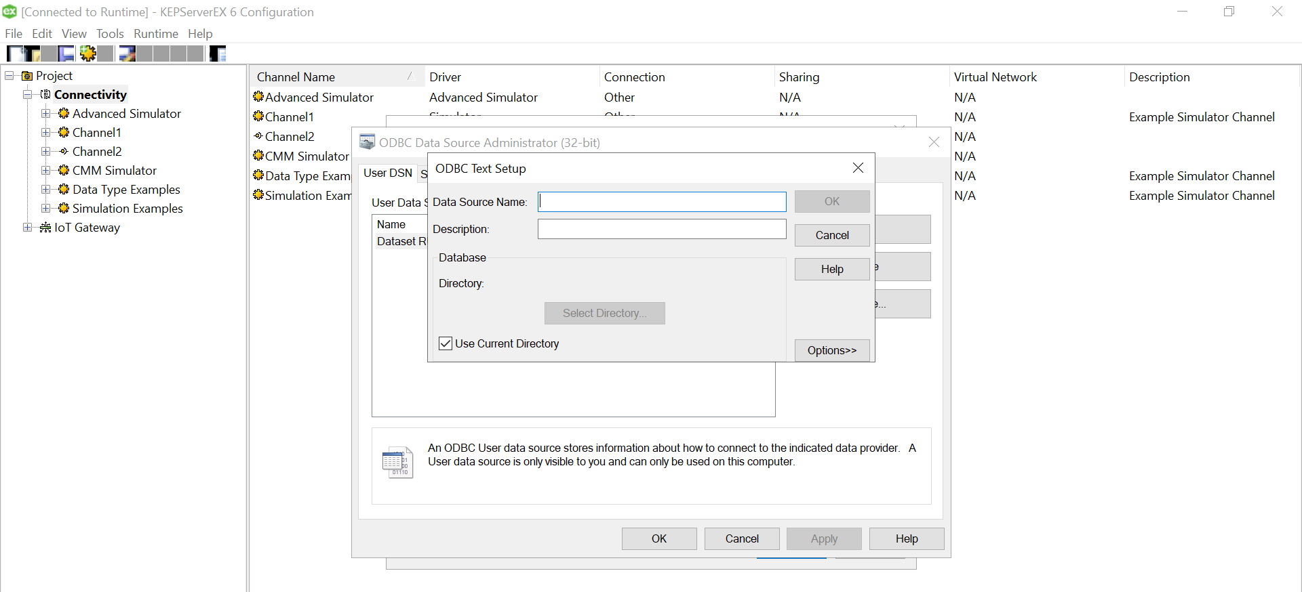Click the Options>> button

click(831, 350)
